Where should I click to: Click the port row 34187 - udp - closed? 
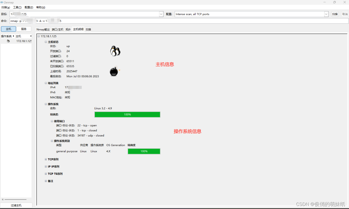click(x=91, y=135)
